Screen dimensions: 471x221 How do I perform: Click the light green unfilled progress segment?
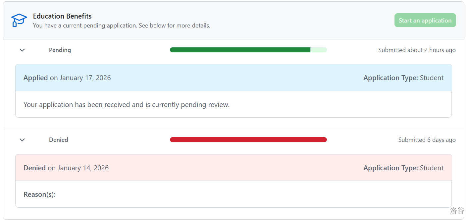point(319,50)
